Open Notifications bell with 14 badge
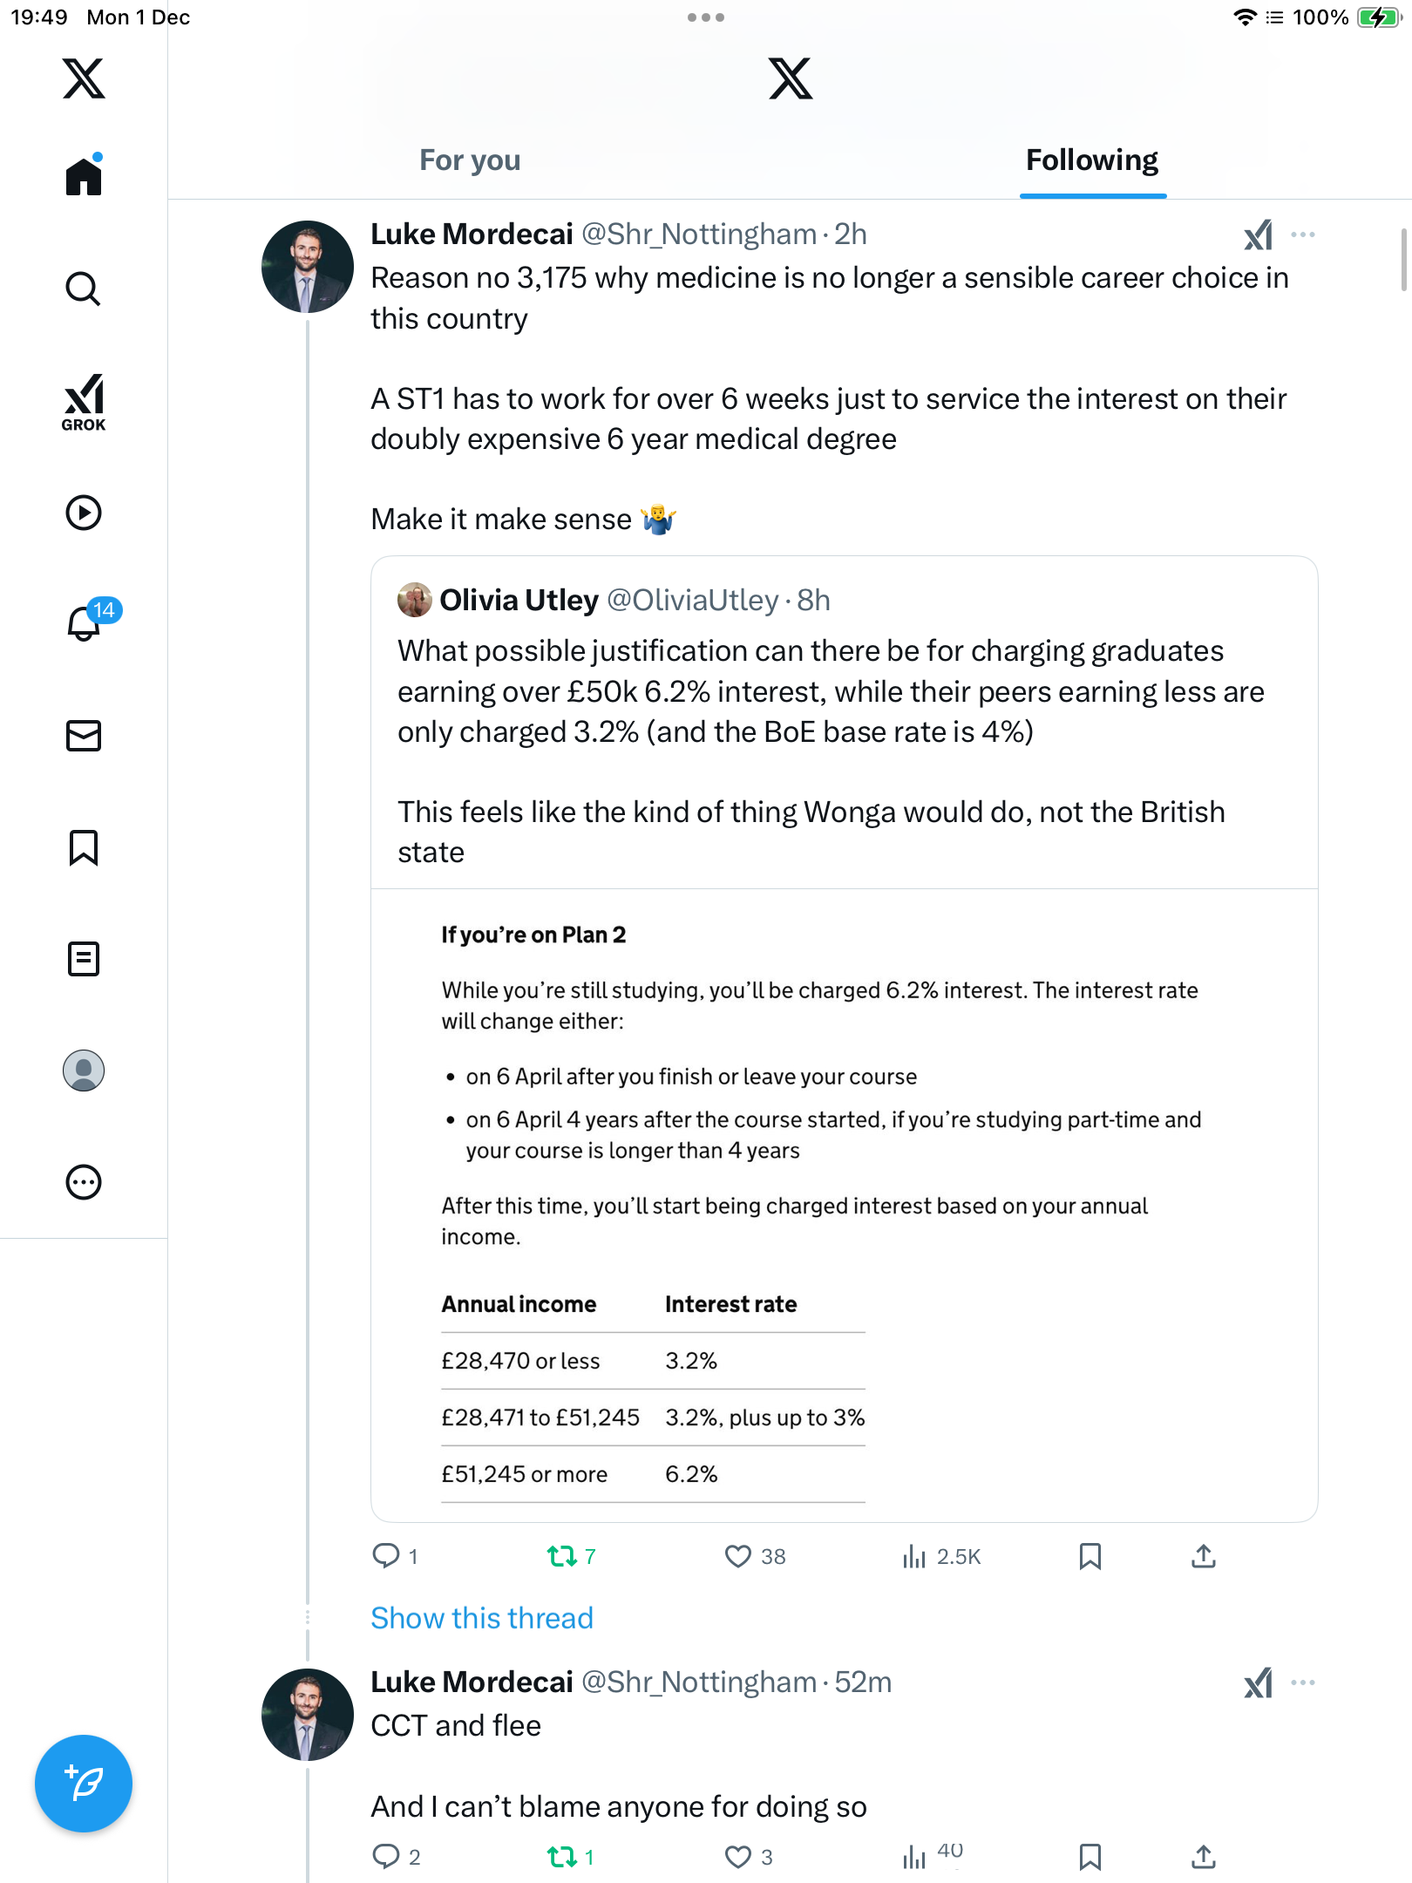This screenshot has height=1883, width=1412. click(x=85, y=622)
